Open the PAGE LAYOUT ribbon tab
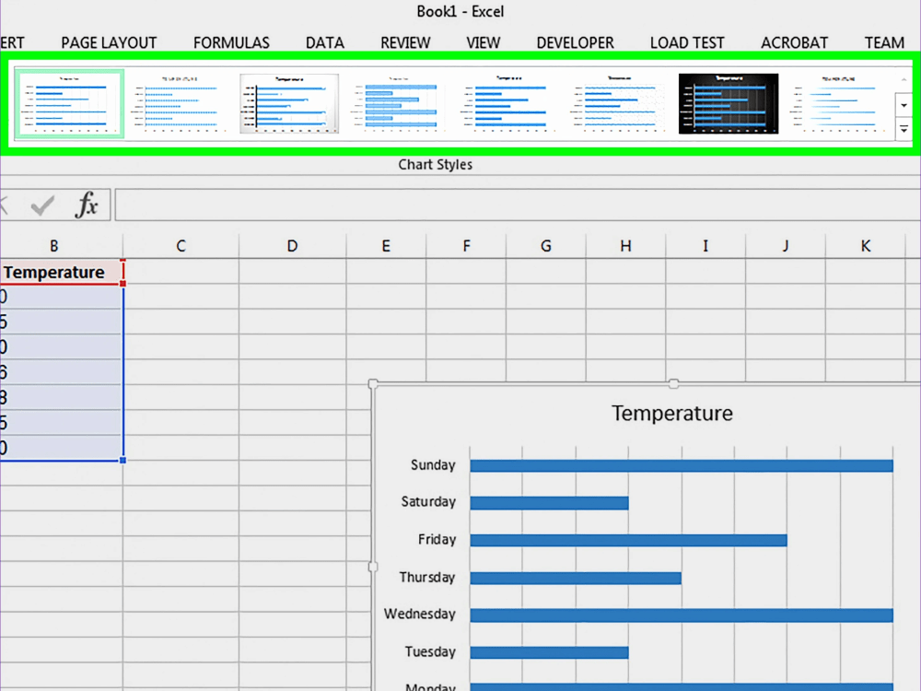The image size is (921, 691). (x=109, y=43)
